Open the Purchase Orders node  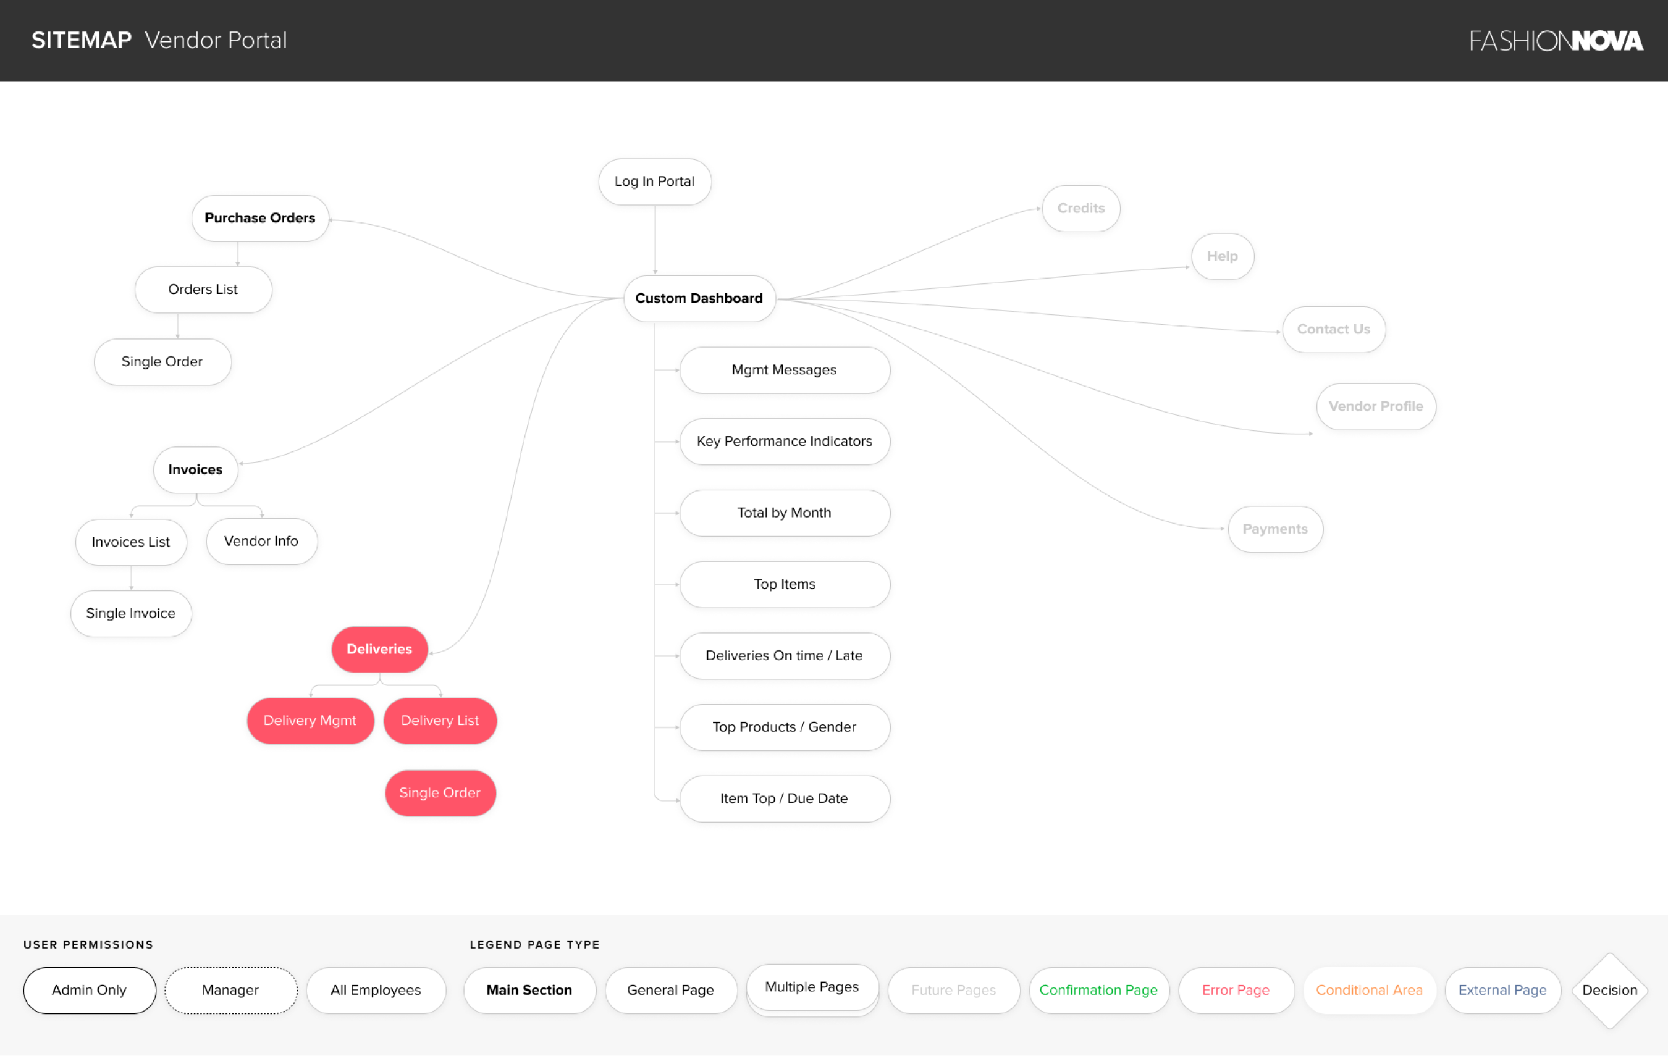[259, 218]
